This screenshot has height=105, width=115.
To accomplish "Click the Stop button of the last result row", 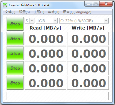I will (15, 83).
